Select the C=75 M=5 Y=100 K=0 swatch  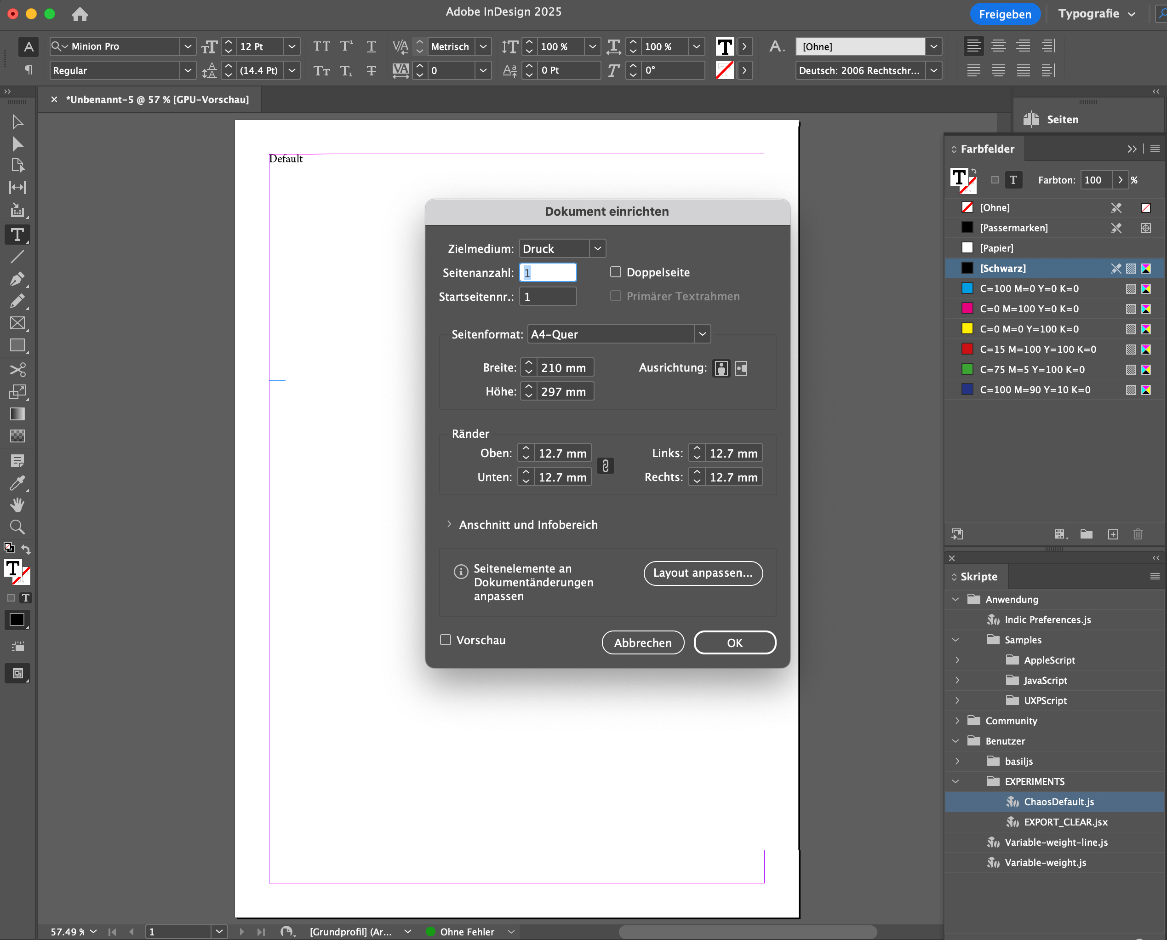[1054, 369]
